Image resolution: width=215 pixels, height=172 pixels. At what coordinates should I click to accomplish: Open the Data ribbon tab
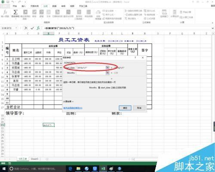[x=54, y=6]
